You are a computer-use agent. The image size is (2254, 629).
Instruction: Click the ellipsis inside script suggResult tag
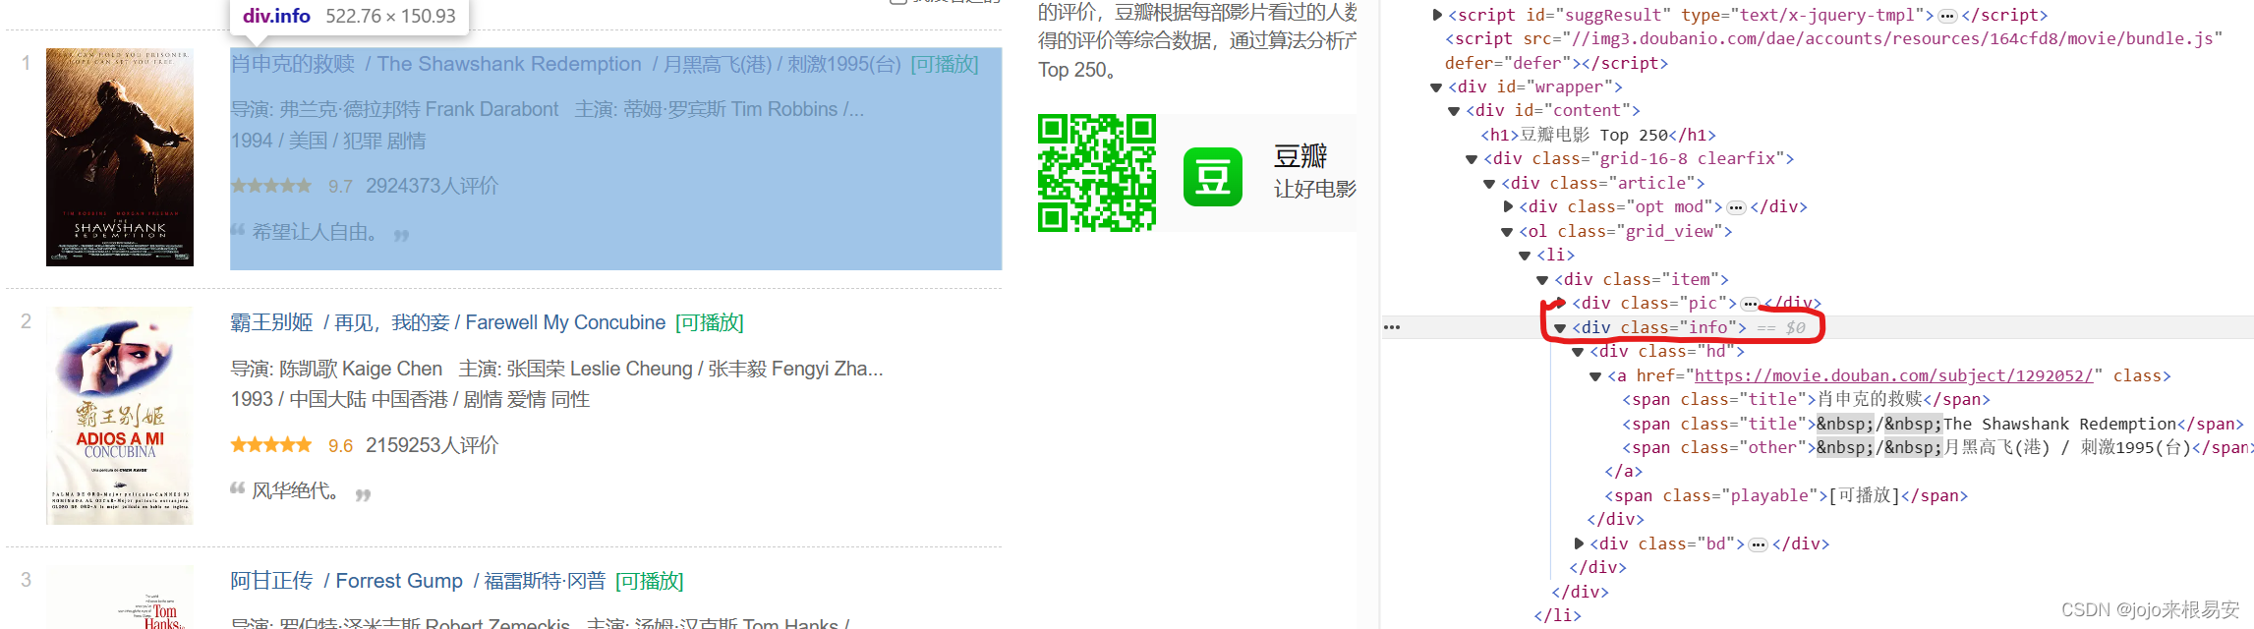pos(1947,16)
